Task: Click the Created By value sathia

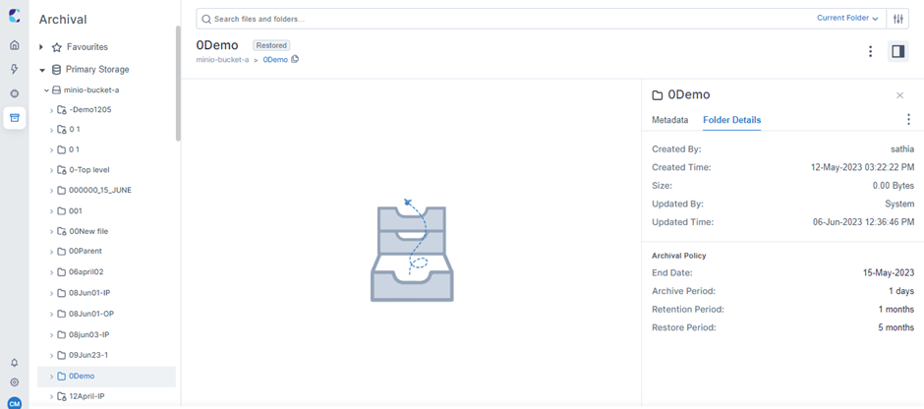Action: click(902, 149)
